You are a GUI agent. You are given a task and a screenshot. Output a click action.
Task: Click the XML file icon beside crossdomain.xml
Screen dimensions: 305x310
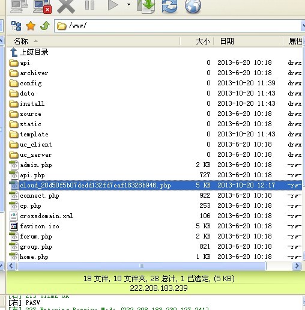click(x=14, y=216)
